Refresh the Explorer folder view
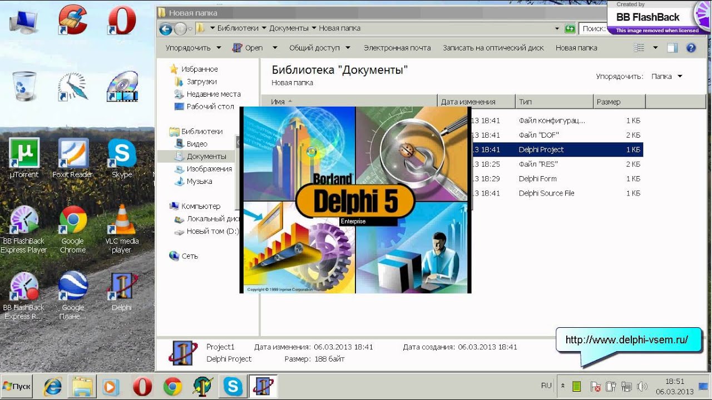 point(570,28)
